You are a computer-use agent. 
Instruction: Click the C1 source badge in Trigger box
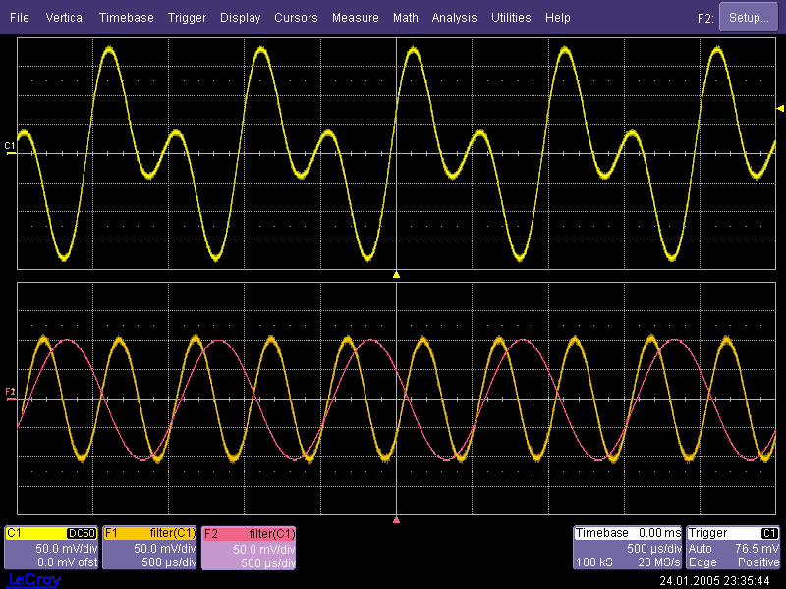coord(769,533)
